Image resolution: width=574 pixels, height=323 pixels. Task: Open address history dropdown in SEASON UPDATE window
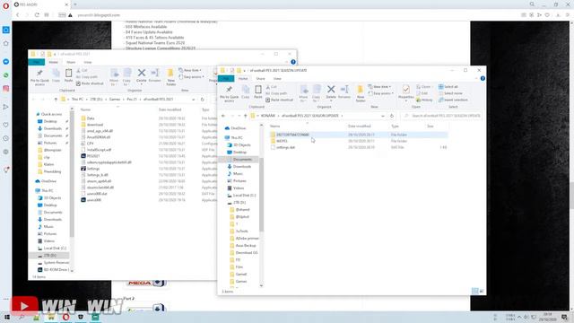tap(383, 116)
